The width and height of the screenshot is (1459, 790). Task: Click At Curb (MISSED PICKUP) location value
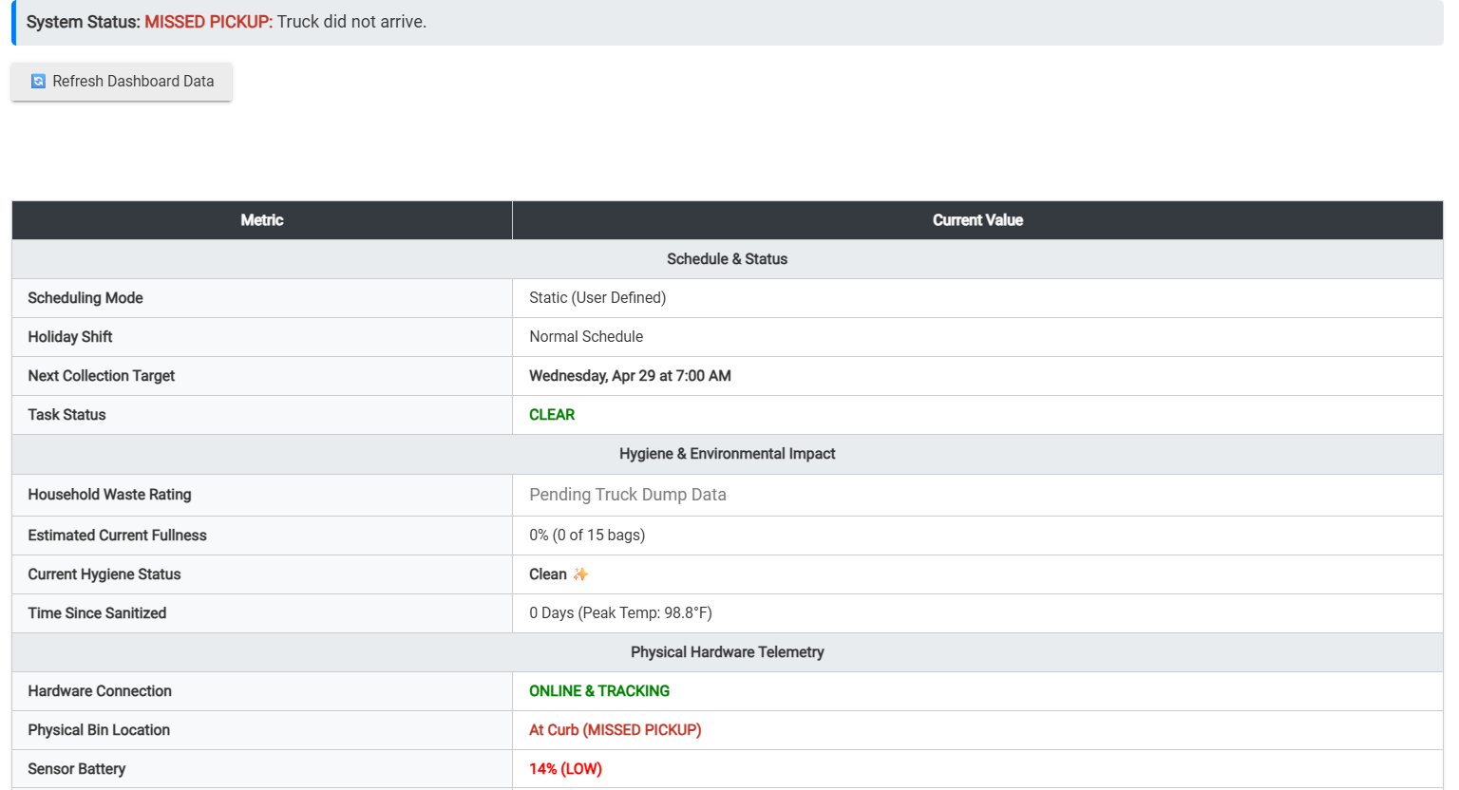[616, 730]
